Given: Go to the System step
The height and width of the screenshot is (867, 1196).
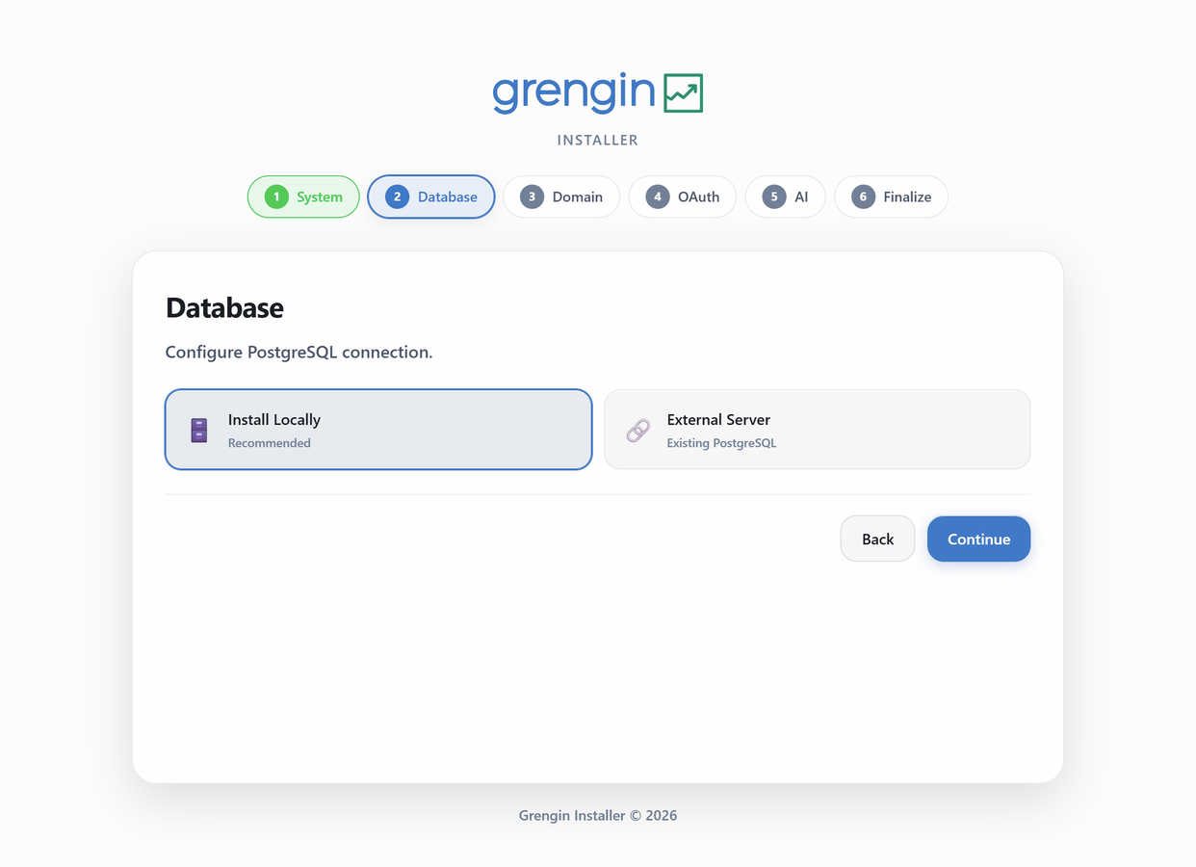Looking at the screenshot, I should (303, 197).
